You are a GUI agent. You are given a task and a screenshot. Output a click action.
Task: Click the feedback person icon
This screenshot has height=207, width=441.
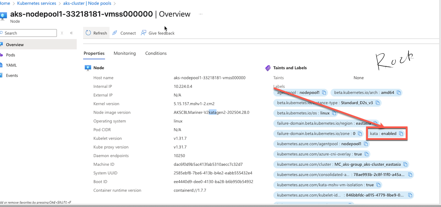(x=143, y=33)
